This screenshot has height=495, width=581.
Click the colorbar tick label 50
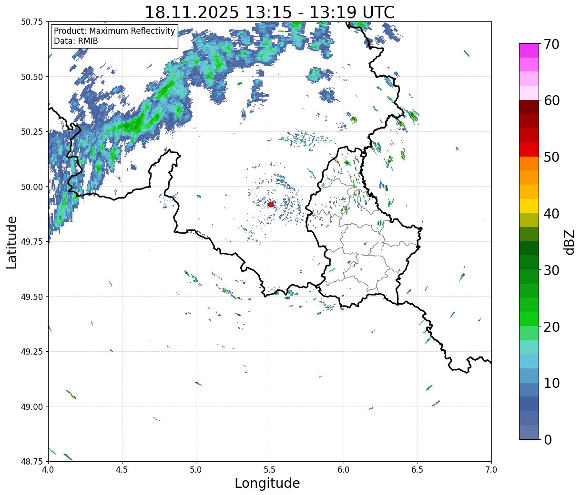(x=551, y=157)
